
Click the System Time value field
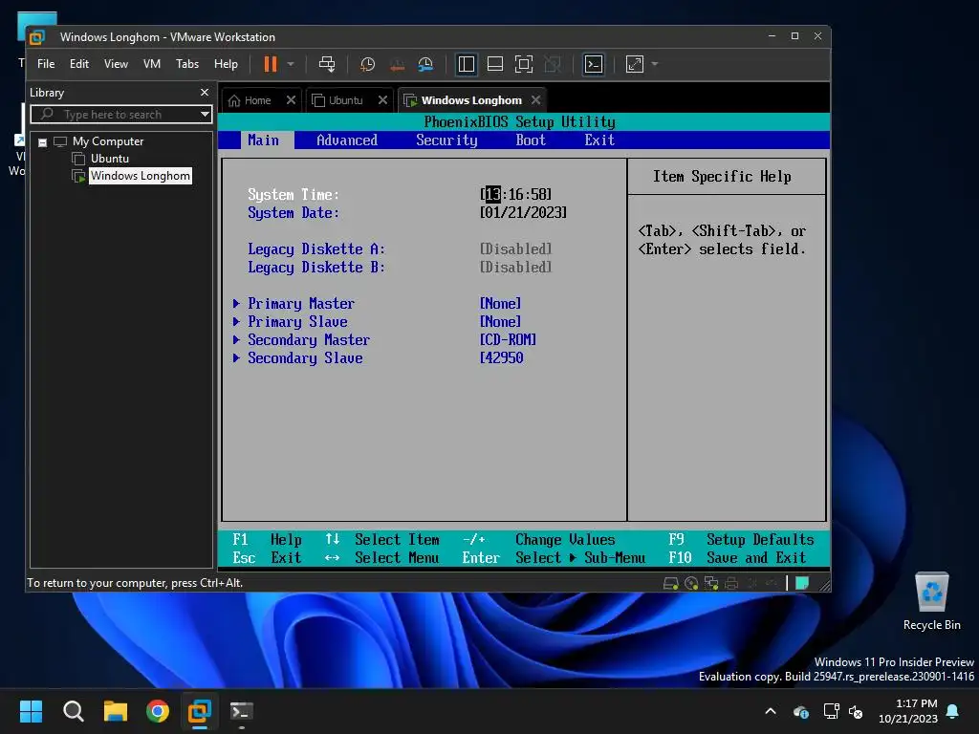515,195
